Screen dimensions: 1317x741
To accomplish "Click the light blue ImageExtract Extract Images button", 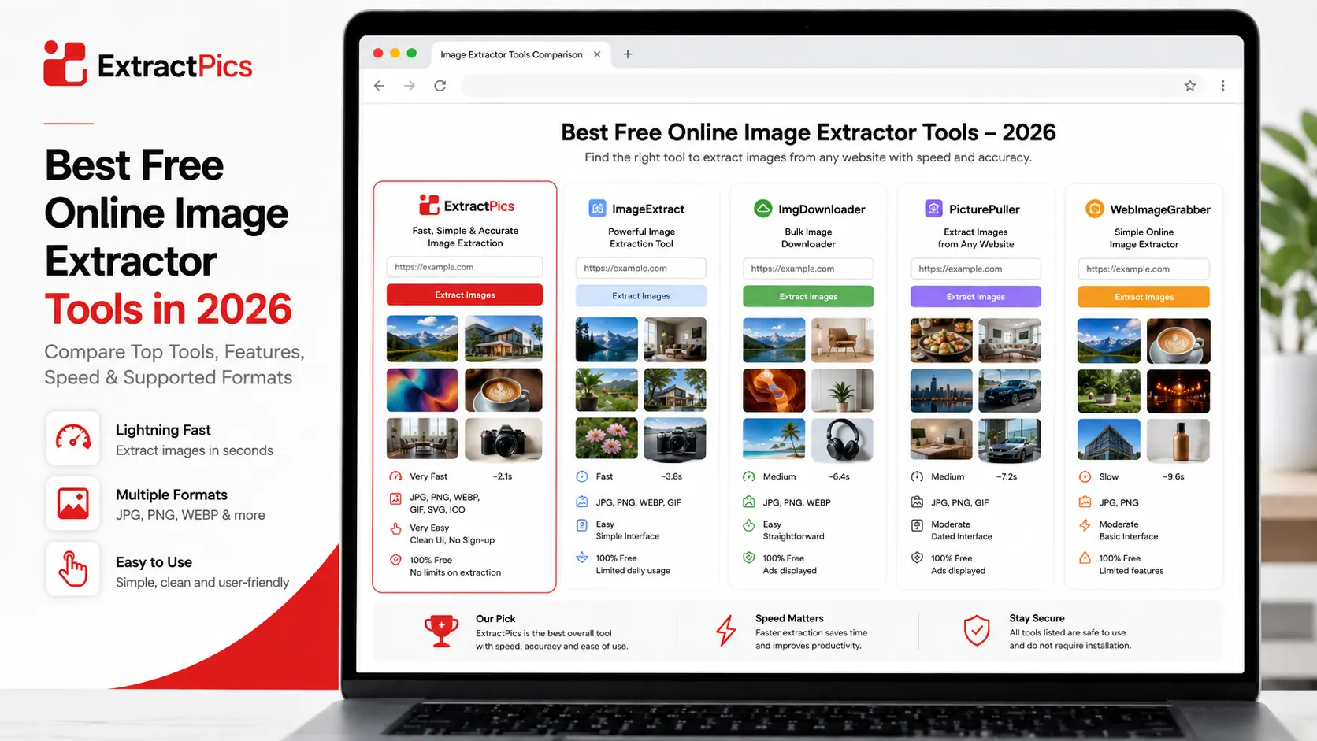I will (641, 296).
